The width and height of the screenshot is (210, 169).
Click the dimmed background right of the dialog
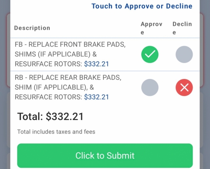pos(205,84)
